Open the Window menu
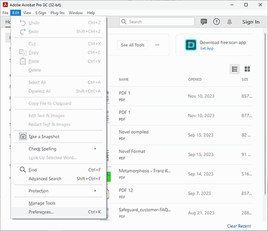This screenshot has width=268, height=231. coord(76,13)
